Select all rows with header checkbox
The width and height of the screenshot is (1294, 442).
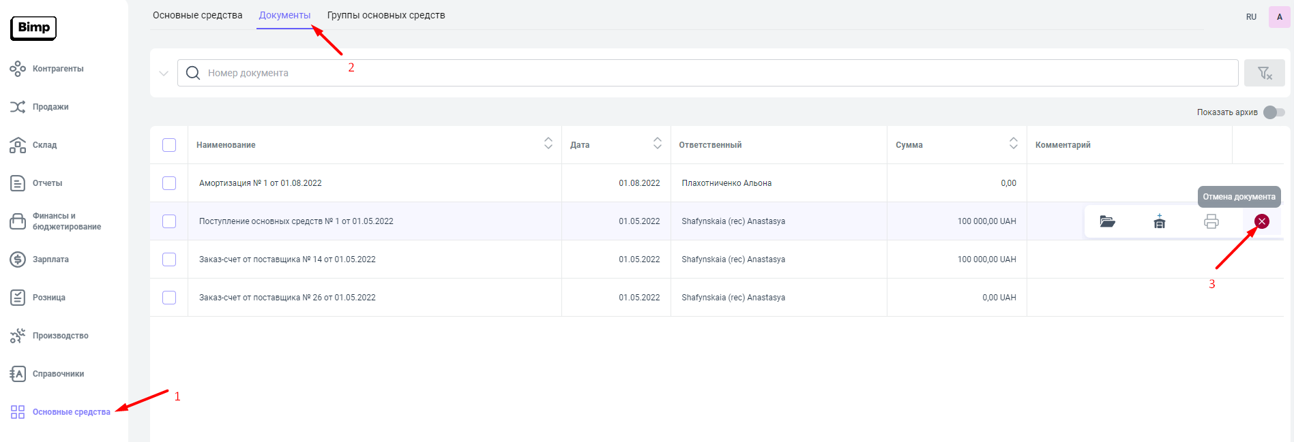point(169,145)
